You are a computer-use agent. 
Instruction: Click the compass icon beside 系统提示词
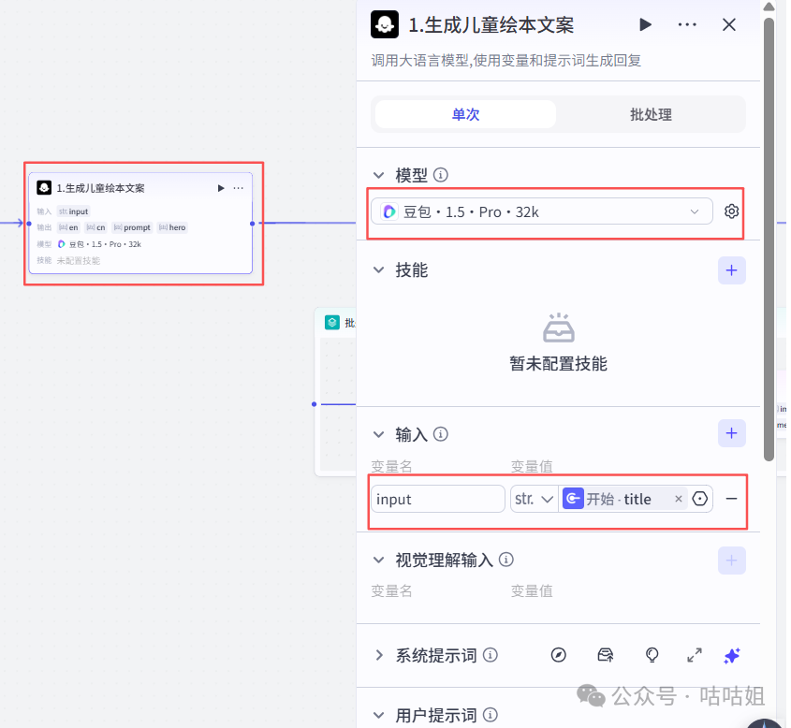pyautogui.click(x=559, y=655)
